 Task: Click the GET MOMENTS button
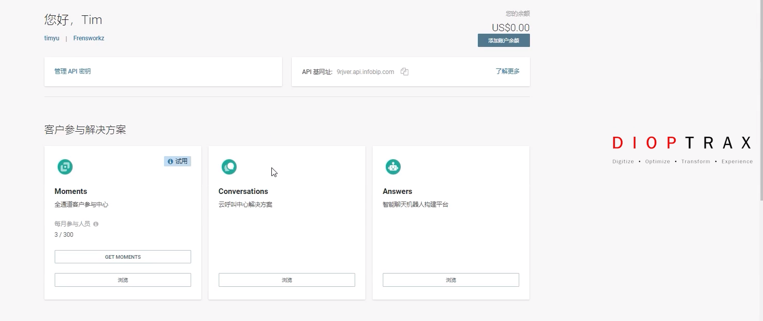click(x=123, y=257)
